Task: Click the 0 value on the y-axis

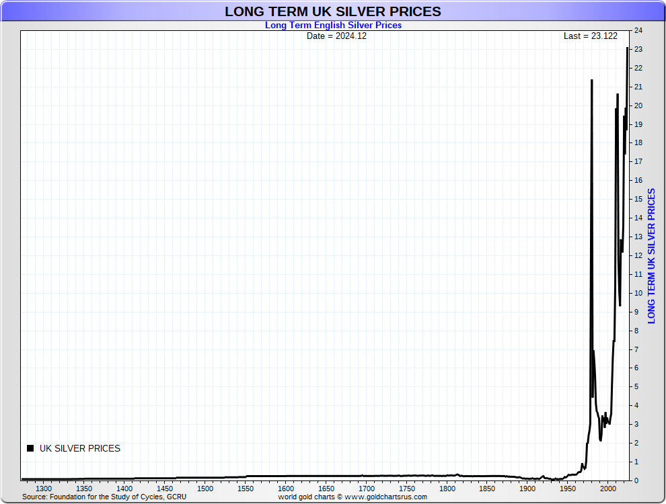Action: click(636, 480)
